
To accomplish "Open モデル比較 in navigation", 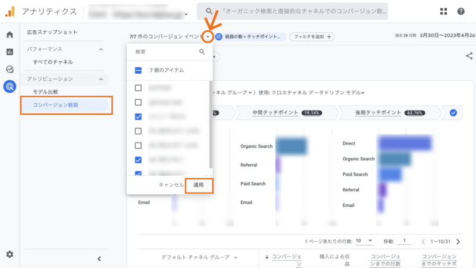I will 45,92.
